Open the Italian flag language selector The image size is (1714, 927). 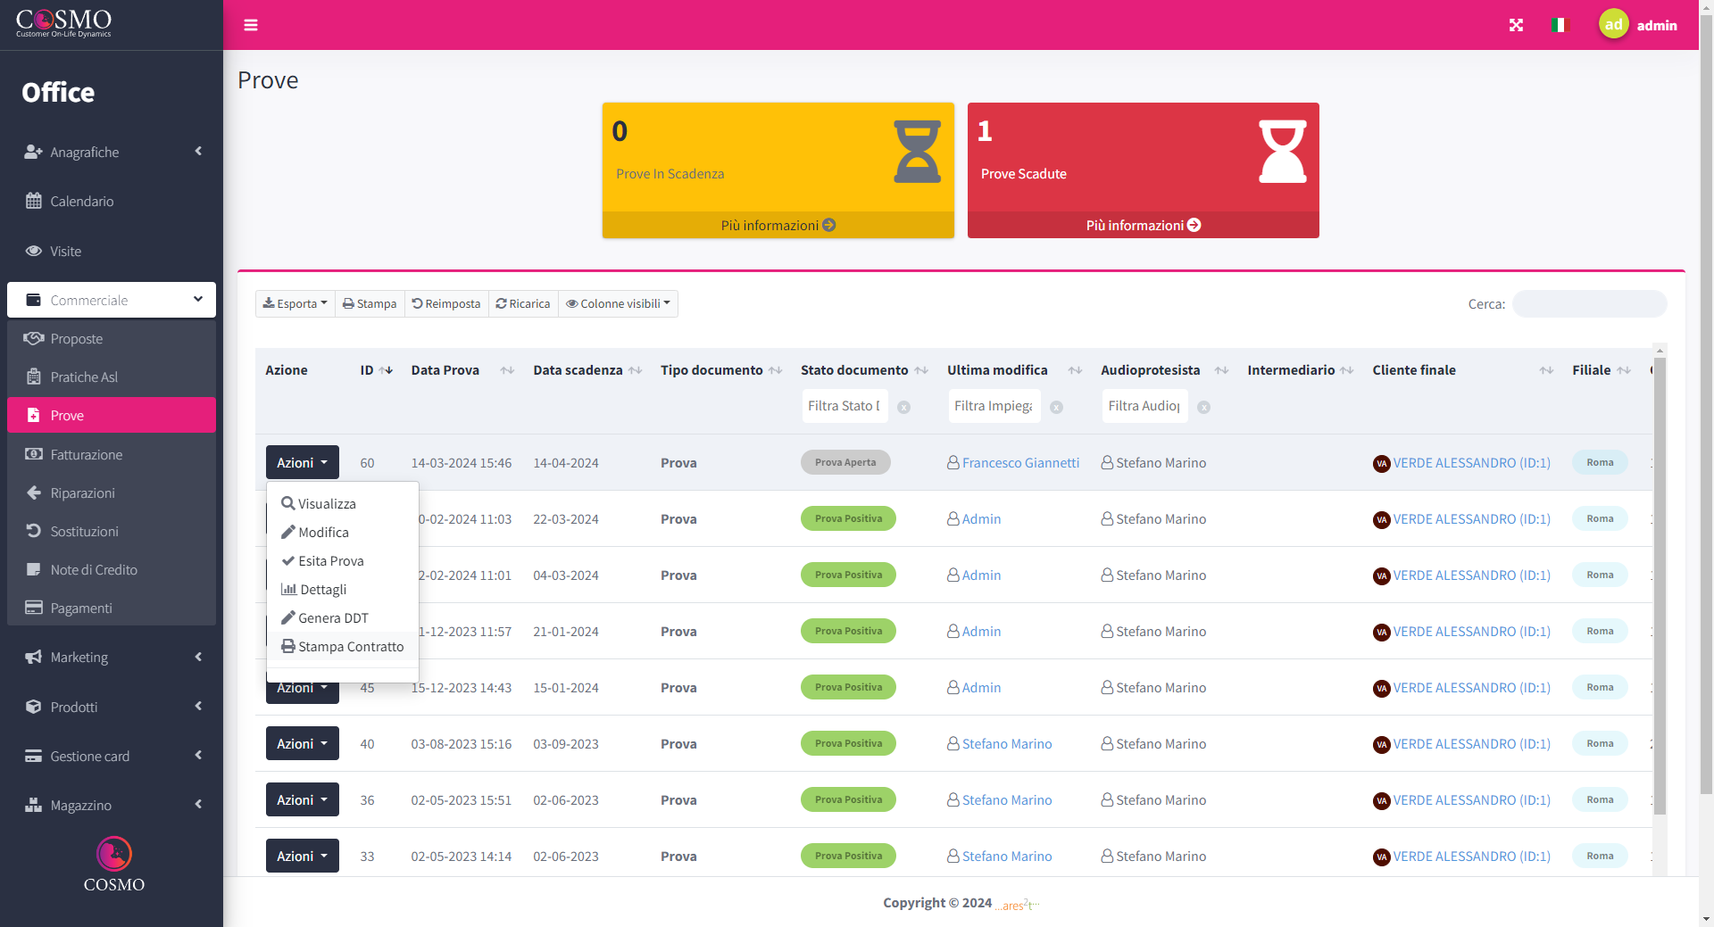tap(1560, 25)
